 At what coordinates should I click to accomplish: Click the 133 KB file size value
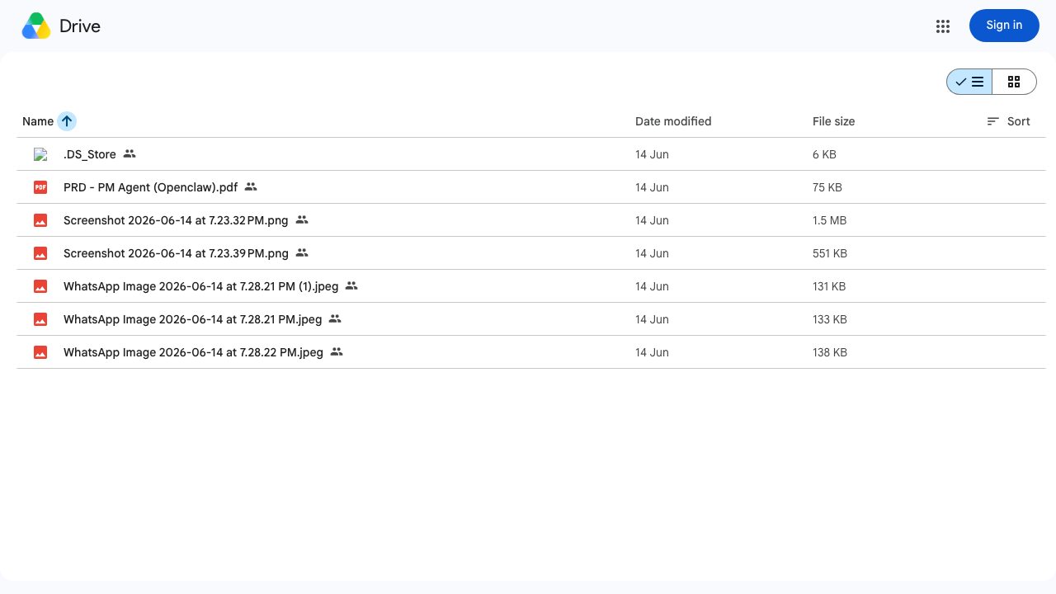point(830,319)
